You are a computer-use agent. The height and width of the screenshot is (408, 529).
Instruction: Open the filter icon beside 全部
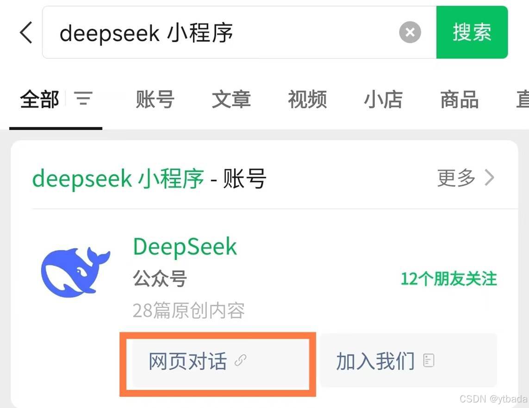click(x=83, y=98)
